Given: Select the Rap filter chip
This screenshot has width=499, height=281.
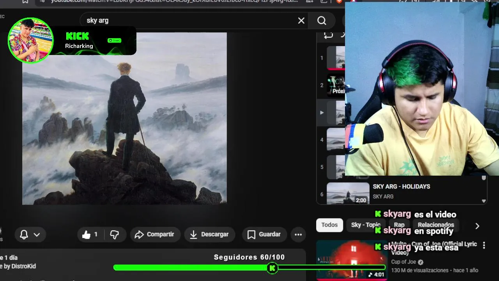Looking at the screenshot, I should pyautogui.click(x=399, y=225).
